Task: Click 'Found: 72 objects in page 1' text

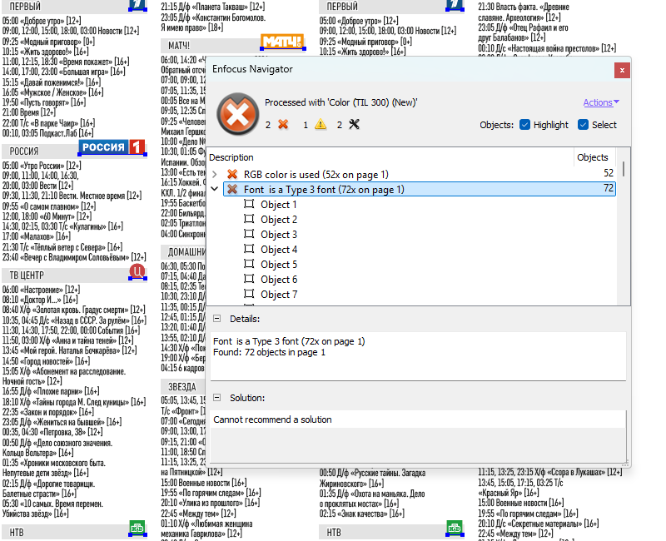Action: click(x=269, y=352)
